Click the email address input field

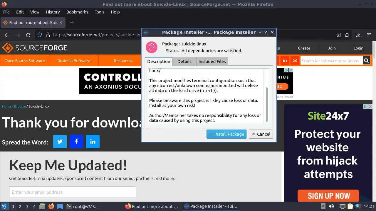pyautogui.click(x=73, y=192)
